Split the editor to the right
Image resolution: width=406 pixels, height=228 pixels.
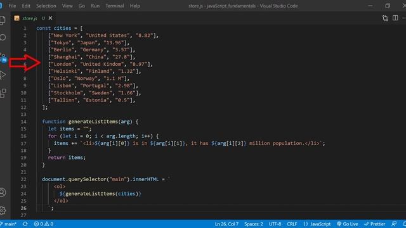click(x=395, y=18)
